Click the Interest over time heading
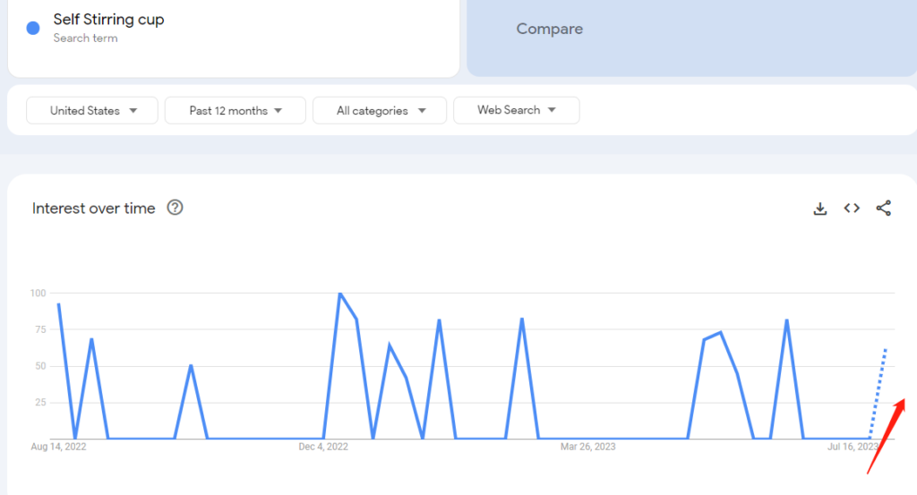The image size is (917, 495). (x=93, y=208)
